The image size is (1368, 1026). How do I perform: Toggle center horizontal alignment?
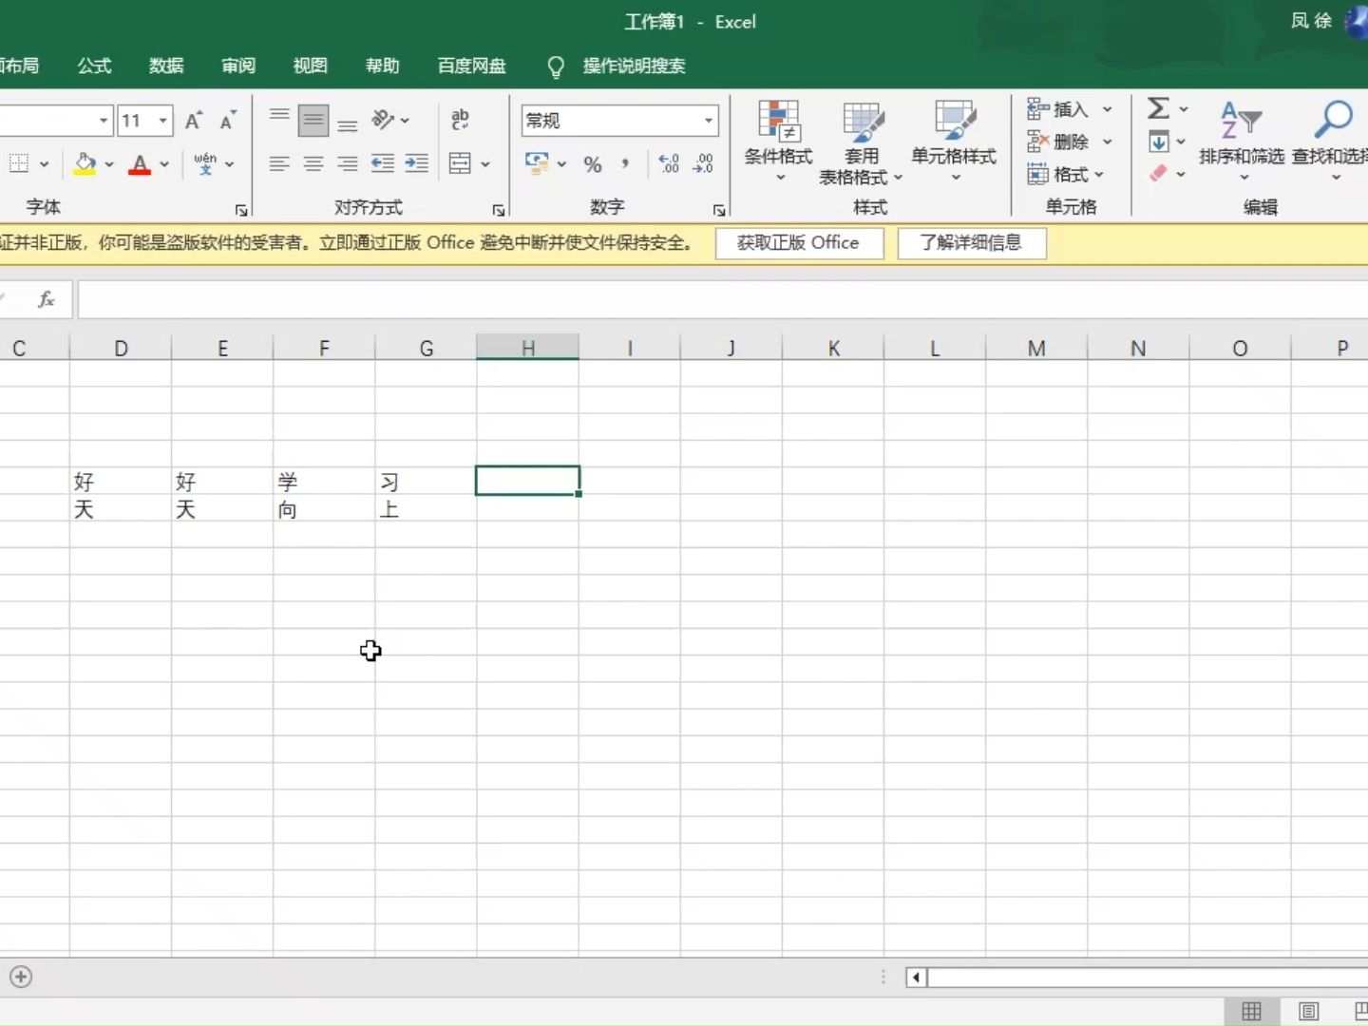click(x=313, y=163)
